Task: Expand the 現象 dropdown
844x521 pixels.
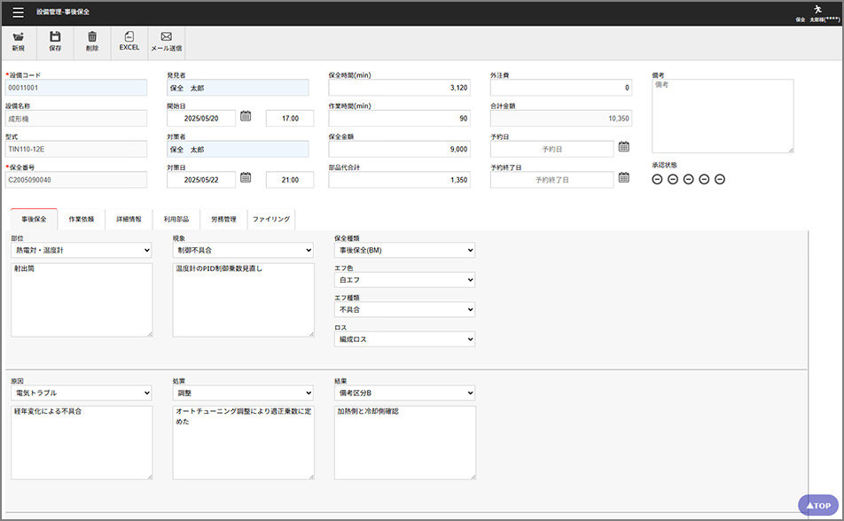Action: 243,250
